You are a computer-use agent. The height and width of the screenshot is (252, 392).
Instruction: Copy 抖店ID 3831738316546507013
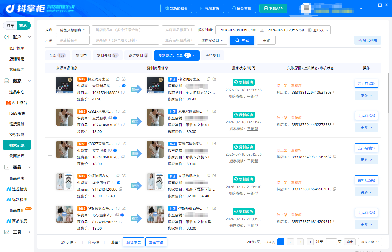pyautogui.click(x=334, y=189)
